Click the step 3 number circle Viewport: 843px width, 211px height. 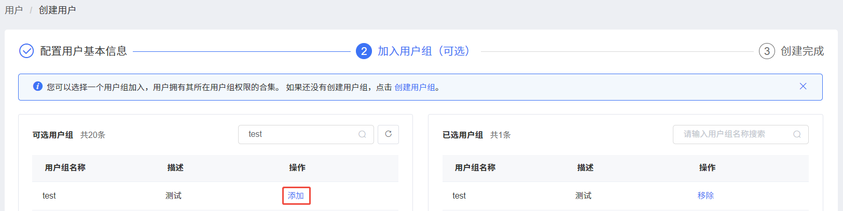tap(767, 51)
